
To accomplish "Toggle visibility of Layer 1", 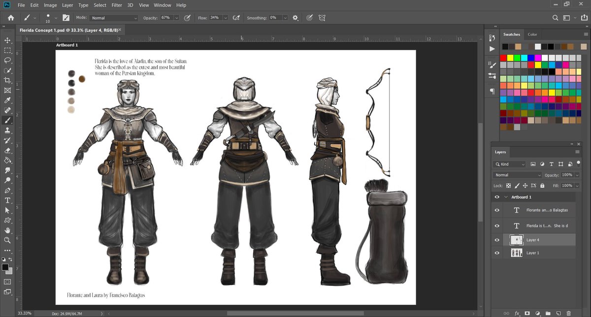I will click(497, 253).
